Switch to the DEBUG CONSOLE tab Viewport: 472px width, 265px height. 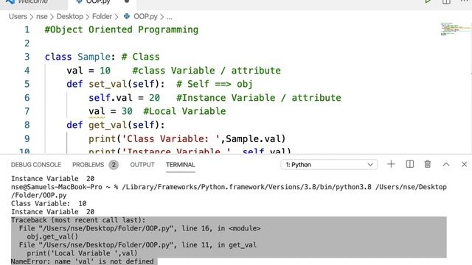pyautogui.click(x=36, y=165)
